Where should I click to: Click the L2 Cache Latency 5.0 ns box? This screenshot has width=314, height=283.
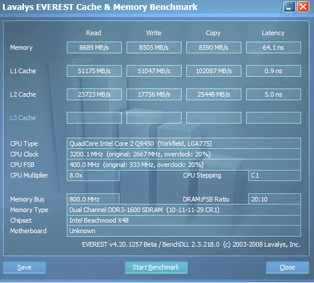coord(274,94)
